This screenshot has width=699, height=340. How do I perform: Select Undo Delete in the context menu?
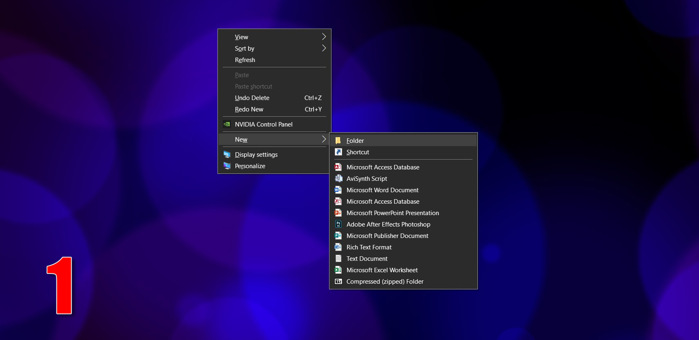[274, 98]
